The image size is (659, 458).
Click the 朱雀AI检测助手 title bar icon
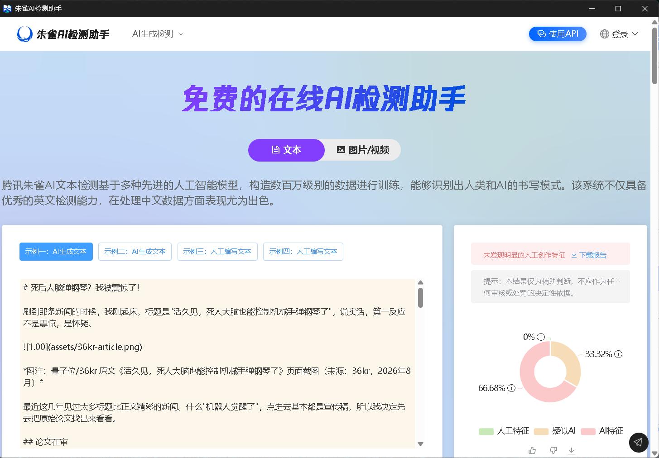[x=7, y=9]
